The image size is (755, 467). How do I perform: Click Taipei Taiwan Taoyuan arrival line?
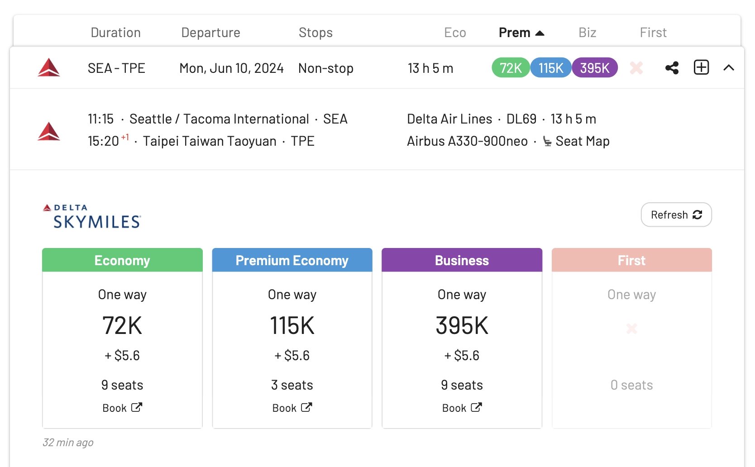tap(201, 141)
